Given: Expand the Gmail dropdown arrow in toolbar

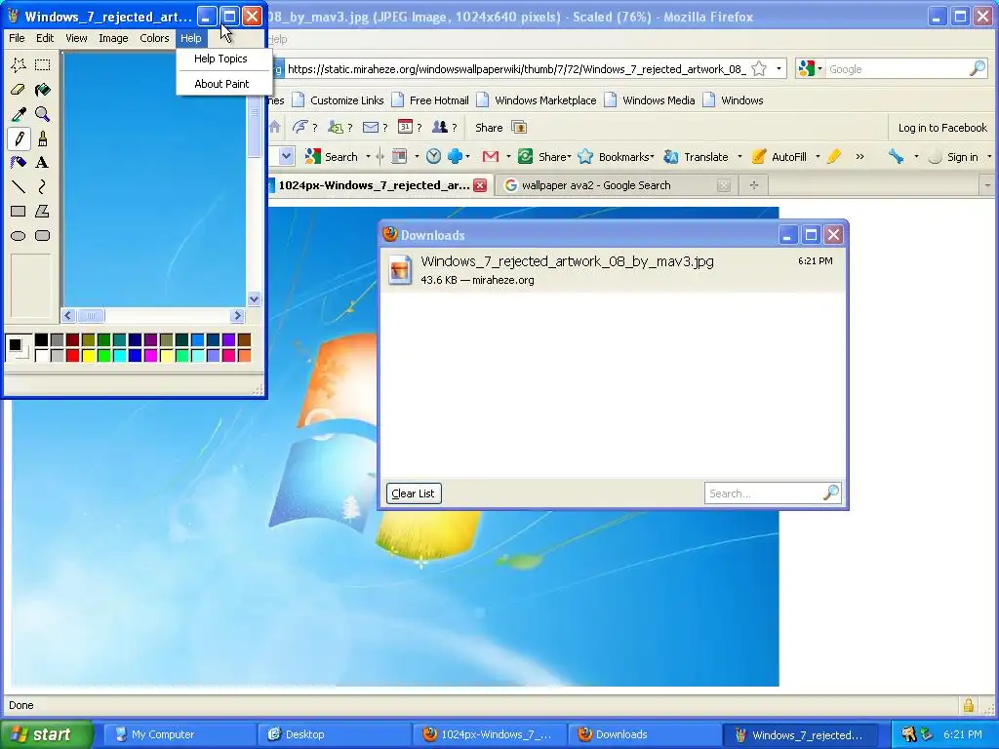Looking at the screenshot, I should point(507,157).
